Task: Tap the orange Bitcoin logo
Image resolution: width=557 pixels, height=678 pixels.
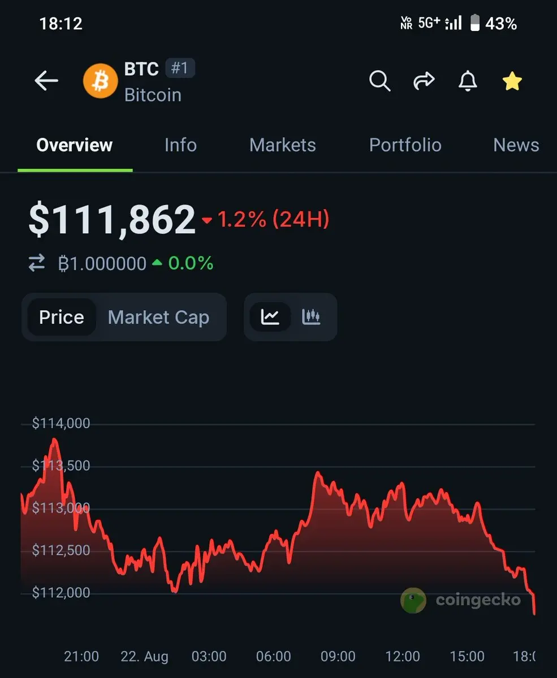Action: (x=100, y=81)
